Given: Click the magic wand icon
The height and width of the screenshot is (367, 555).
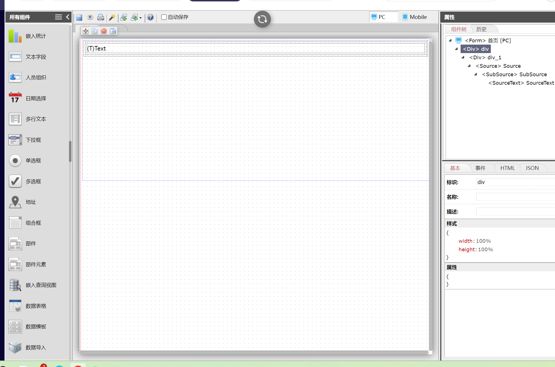Looking at the screenshot, I should [x=112, y=18].
